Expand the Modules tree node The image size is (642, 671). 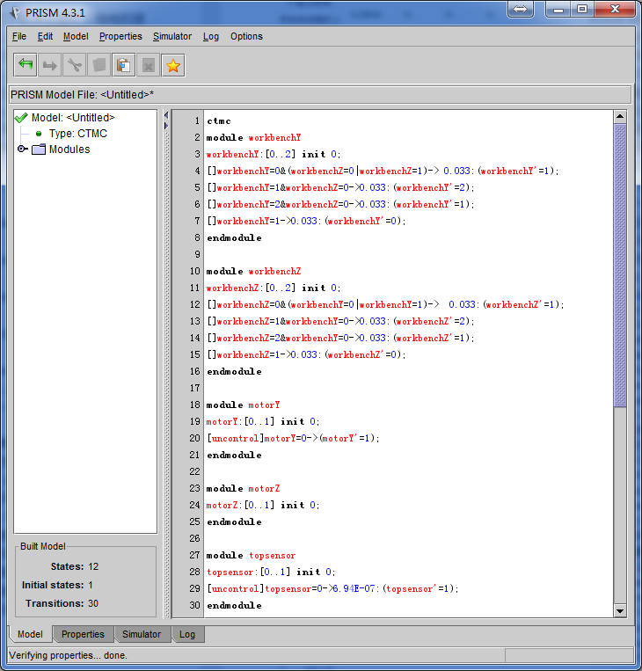[x=22, y=150]
